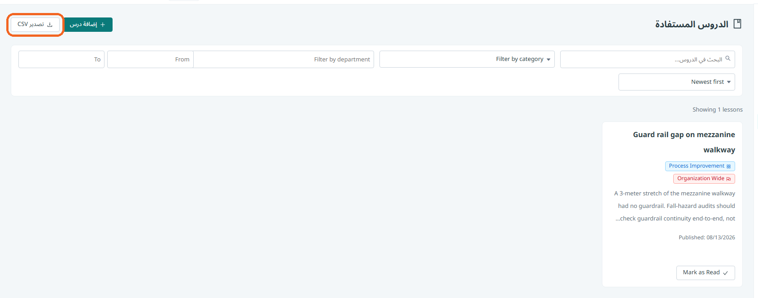The image size is (758, 298).
Task: Add a lesson with إضافة درس
Action: click(x=88, y=25)
